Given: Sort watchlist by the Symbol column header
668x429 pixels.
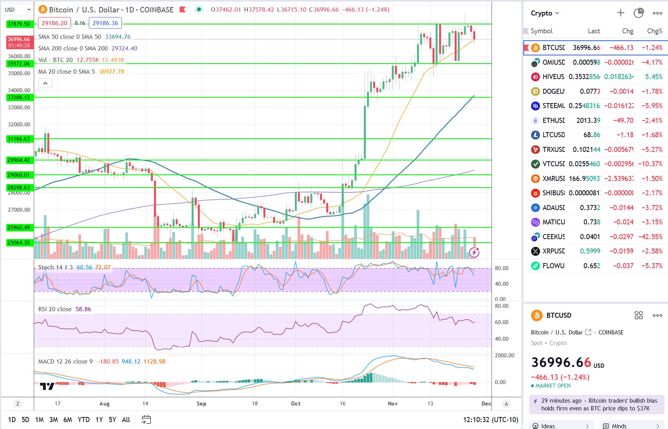Looking at the screenshot, I should [x=542, y=31].
